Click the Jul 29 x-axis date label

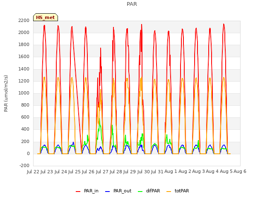coord(130,172)
